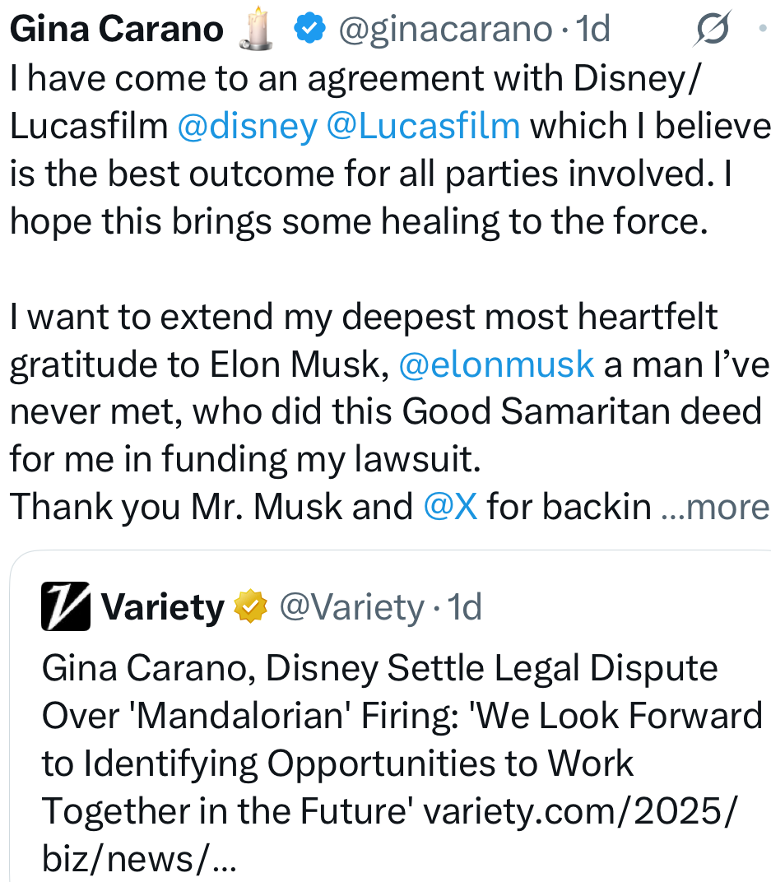Open the Gina Carano display name
Screen dimensions: 771x882
tap(116, 30)
